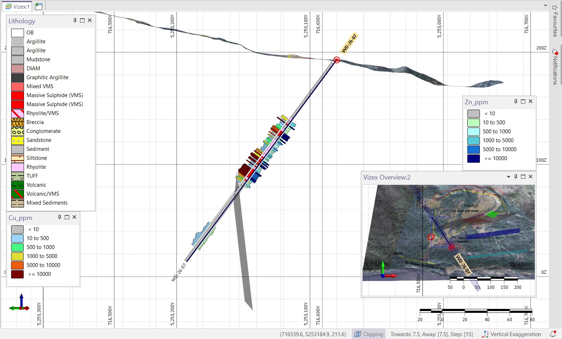Click the OB lithology swatch
Image resolution: width=562 pixels, height=339 pixels.
[18, 33]
